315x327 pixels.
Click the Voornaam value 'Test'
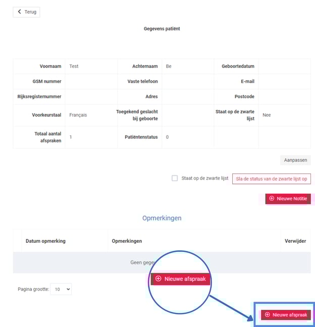tap(74, 66)
